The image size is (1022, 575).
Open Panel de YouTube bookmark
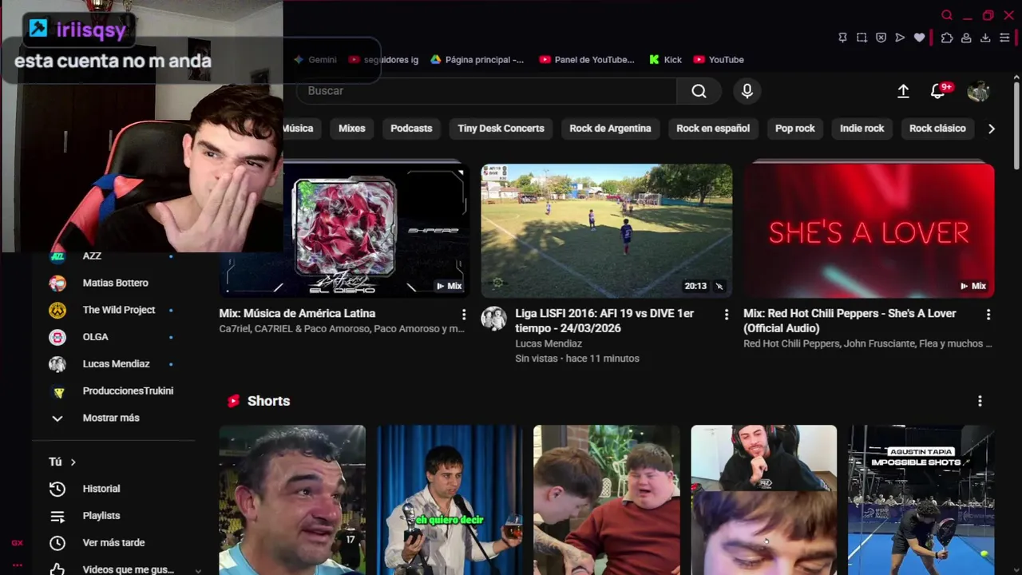point(587,60)
